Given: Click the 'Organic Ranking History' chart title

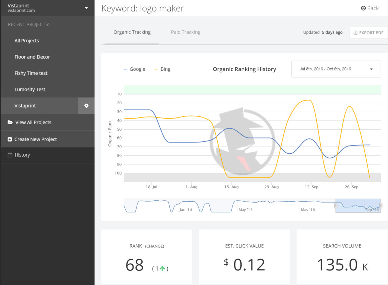Looking at the screenshot, I should click(244, 69).
